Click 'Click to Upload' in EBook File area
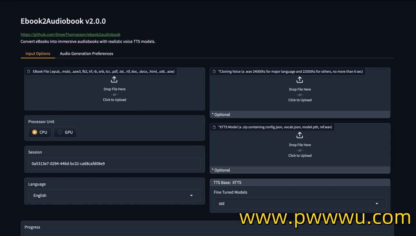Viewport: 416px width, 236px height. (114, 100)
